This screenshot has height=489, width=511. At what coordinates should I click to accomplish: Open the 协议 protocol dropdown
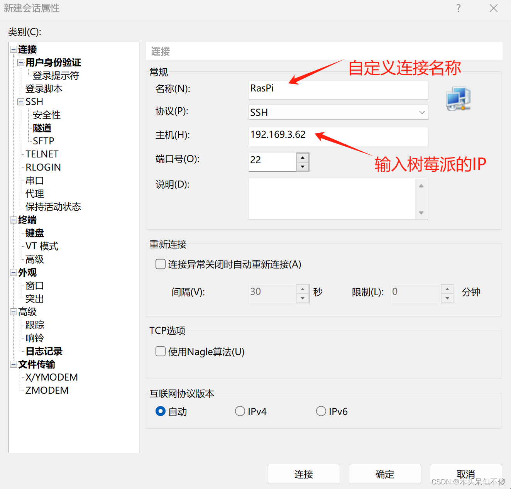pyautogui.click(x=422, y=112)
